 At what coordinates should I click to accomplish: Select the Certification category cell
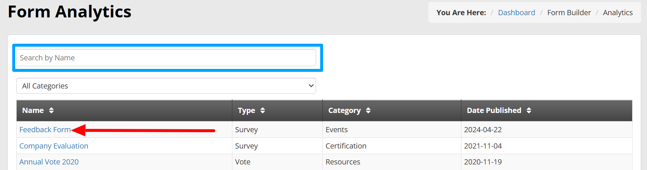pyautogui.click(x=346, y=146)
